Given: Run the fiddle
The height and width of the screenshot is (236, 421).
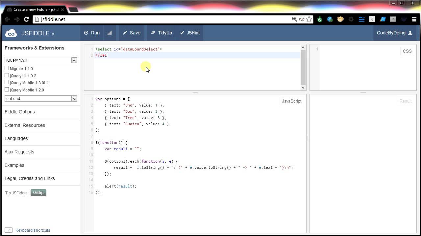Looking at the screenshot, I should pos(92,33).
